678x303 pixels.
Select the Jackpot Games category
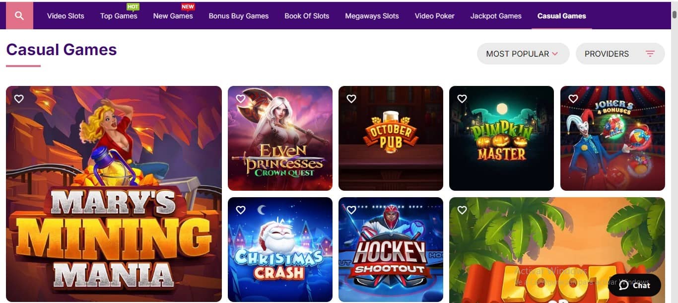pyautogui.click(x=496, y=16)
